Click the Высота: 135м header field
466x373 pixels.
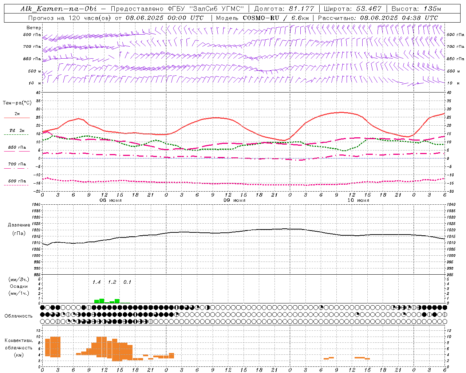(x=416, y=9)
